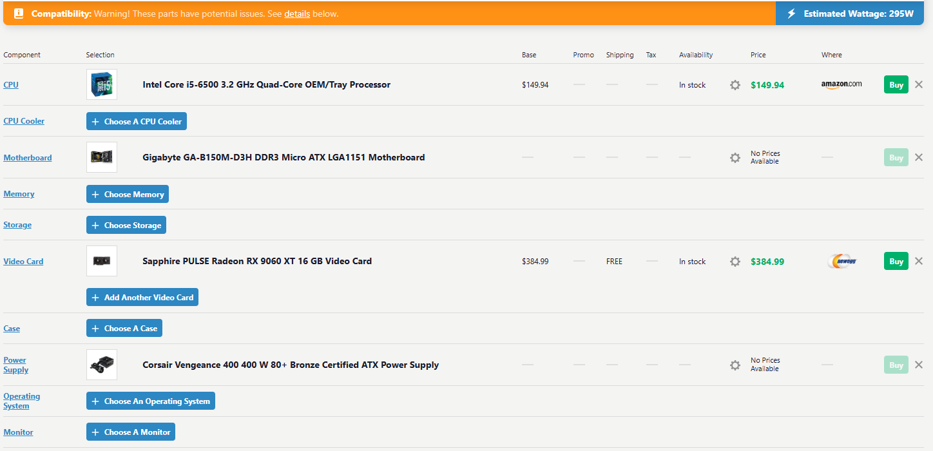The width and height of the screenshot is (933, 451).
Task: Open gear settings for Gigabyte motherboard row
Action: [x=735, y=158]
